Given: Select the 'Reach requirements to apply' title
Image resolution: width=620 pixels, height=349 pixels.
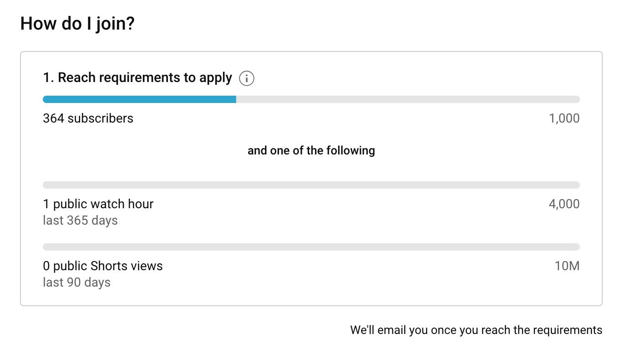Looking at the screenshot, I should [x=145, y=78].
